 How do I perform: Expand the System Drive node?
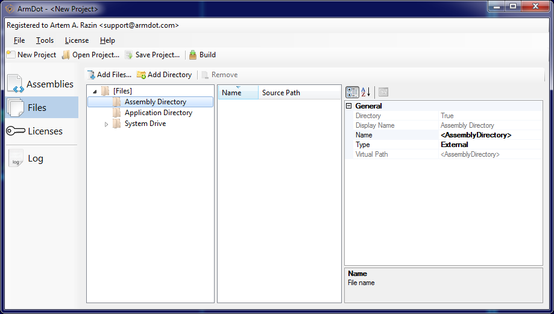[x=106, y=124]
